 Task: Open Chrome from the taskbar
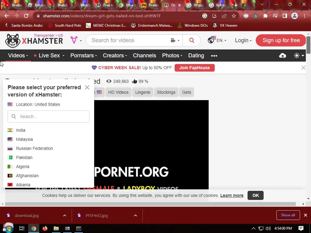34,228
